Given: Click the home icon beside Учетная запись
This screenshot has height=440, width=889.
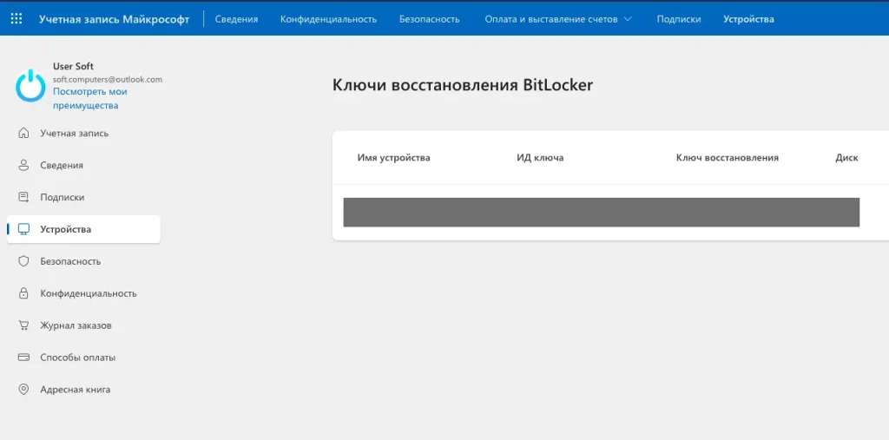Looking at the screenshot, I should pyautogui.click(x=23, y=134).
